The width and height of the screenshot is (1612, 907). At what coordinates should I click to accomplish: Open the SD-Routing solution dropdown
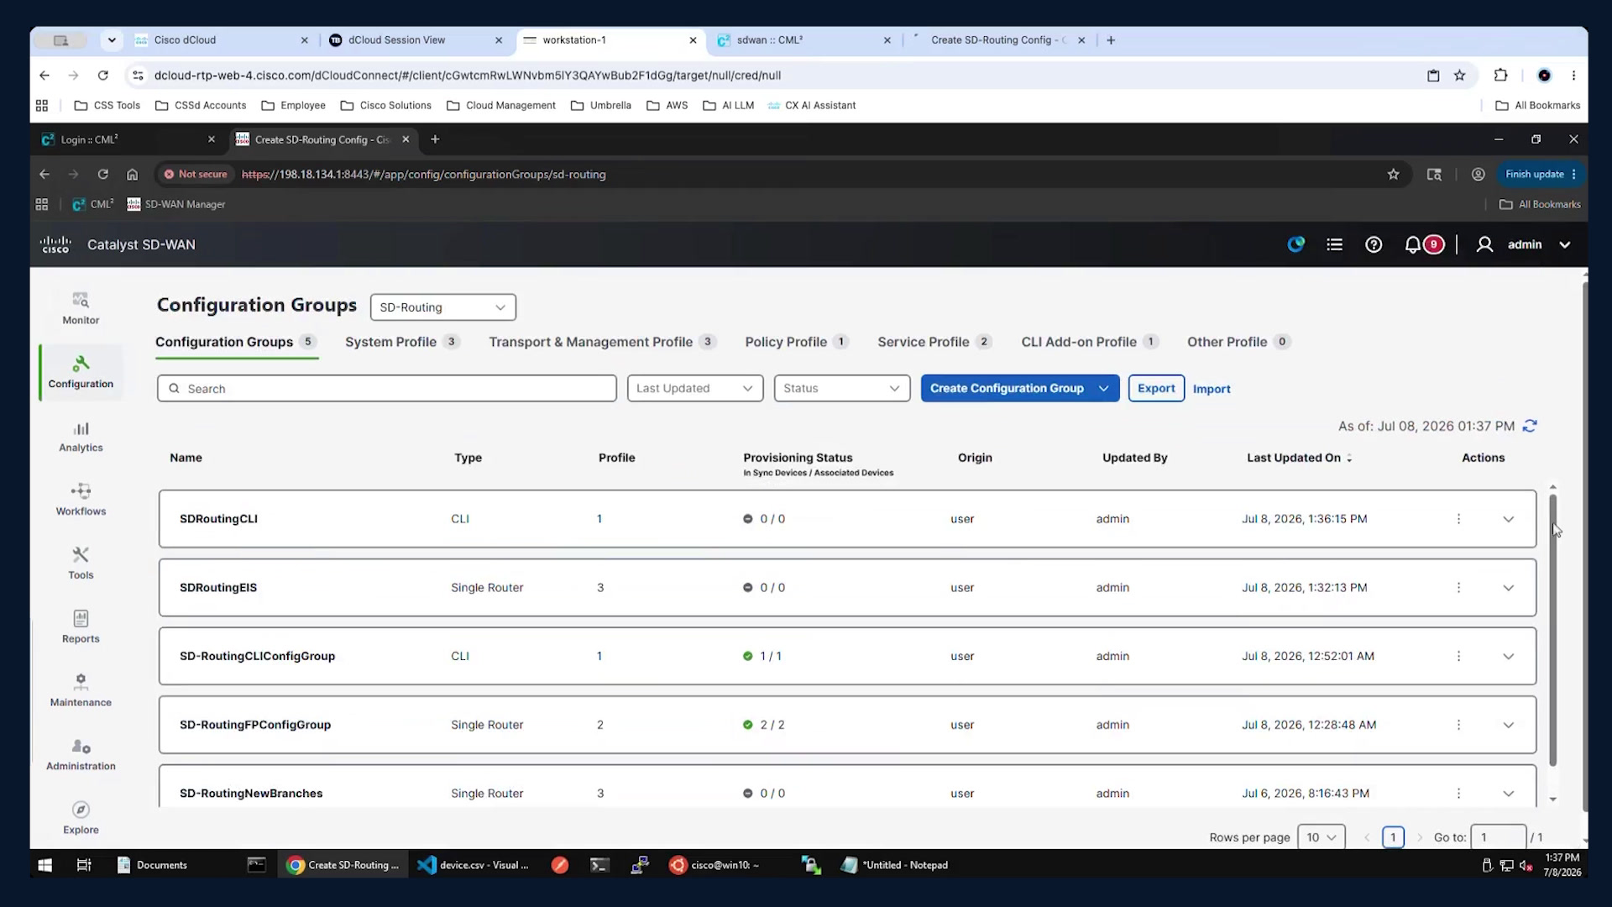click(442, 307)
